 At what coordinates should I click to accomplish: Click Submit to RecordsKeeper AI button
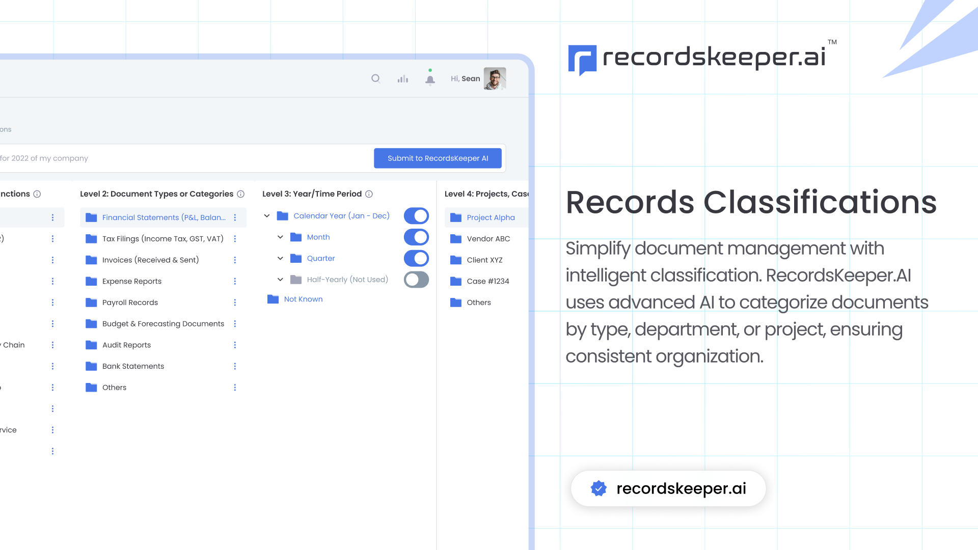(x=438, y=158)
